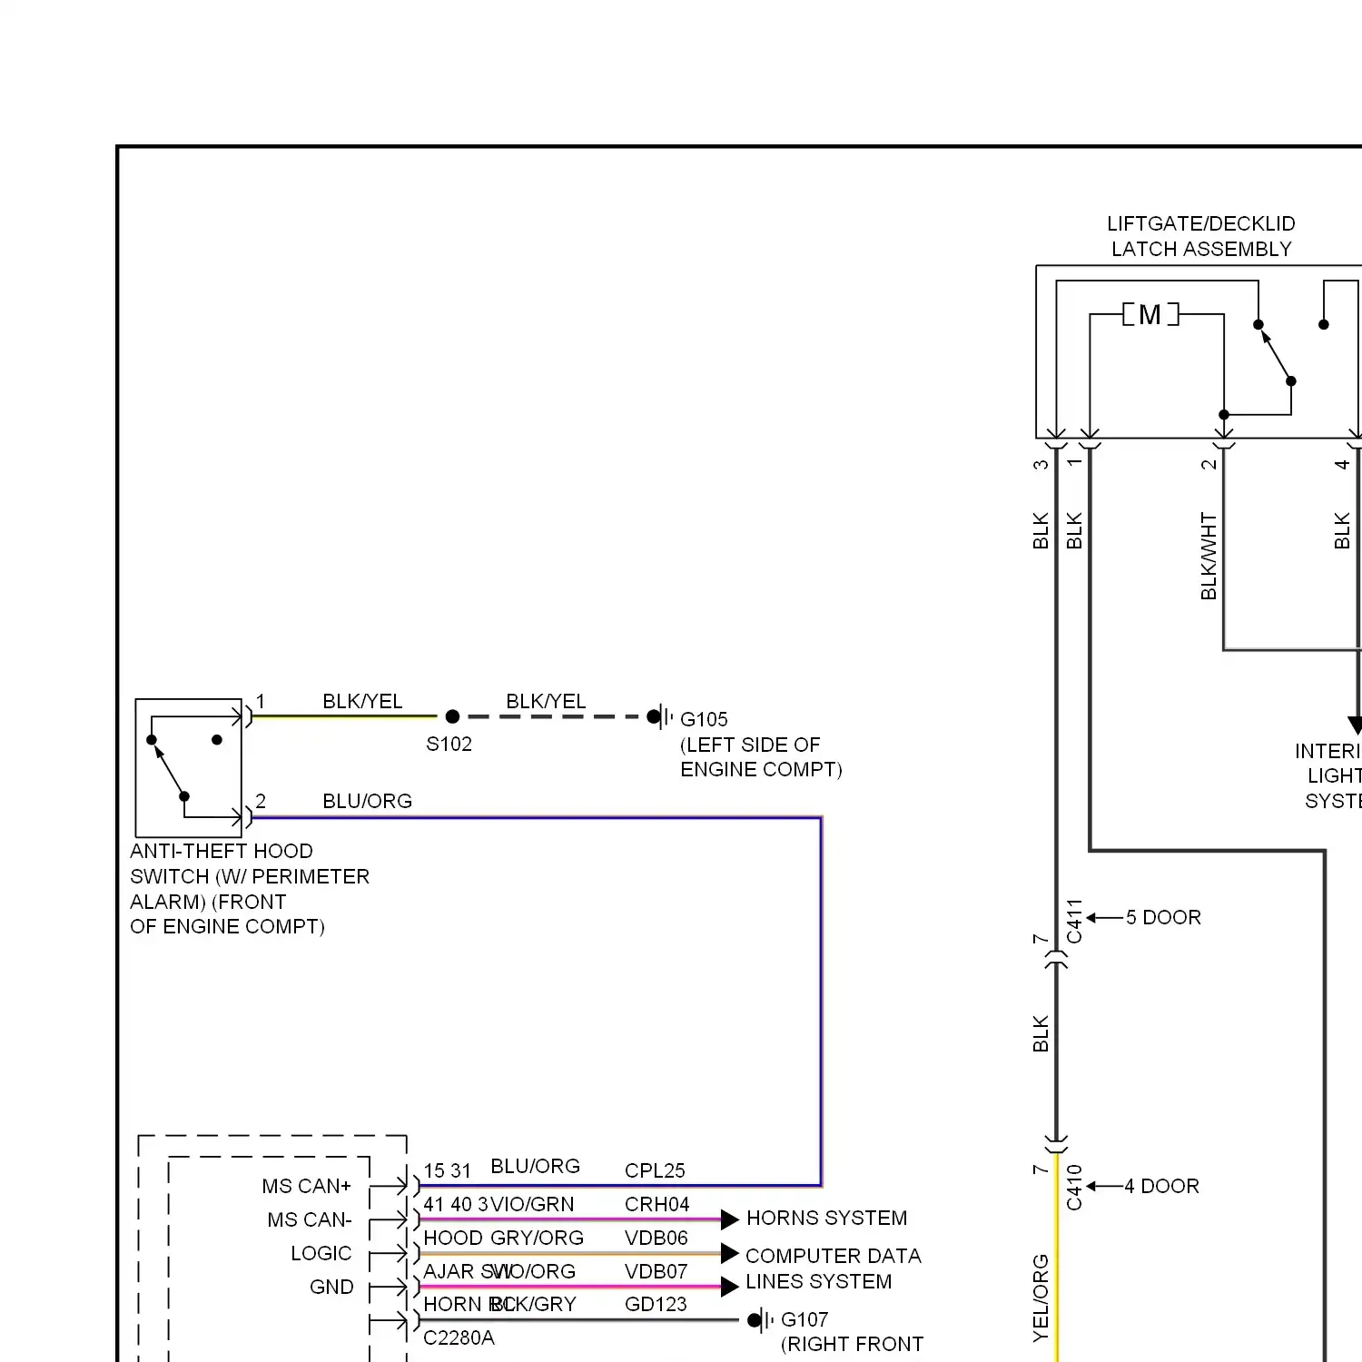1362x1362 pixels.
Task: Click the G107 ground symbol
Action: pos(761,1320)
